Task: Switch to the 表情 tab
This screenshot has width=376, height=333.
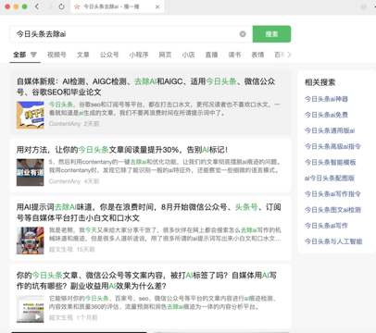Action: pyautogui.click(x=257, y=55)
